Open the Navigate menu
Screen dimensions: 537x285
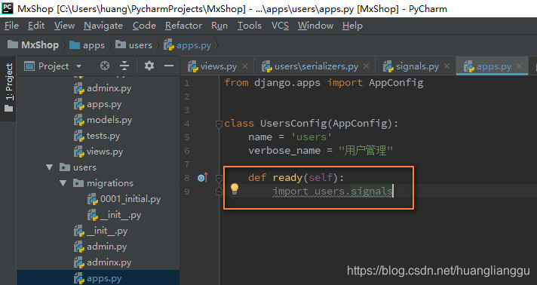pyautogui.click(x=103, y=26)
